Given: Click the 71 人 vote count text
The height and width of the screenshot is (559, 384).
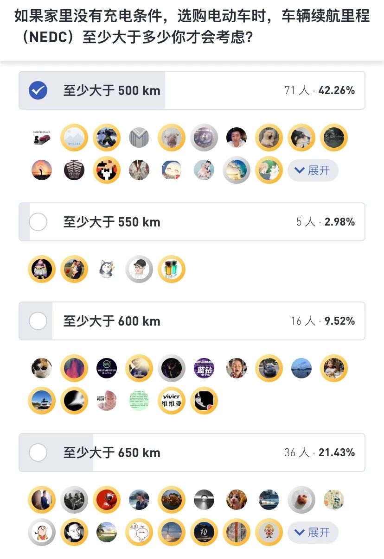Looking at the screenshot, I should click(x=297, y=90).
